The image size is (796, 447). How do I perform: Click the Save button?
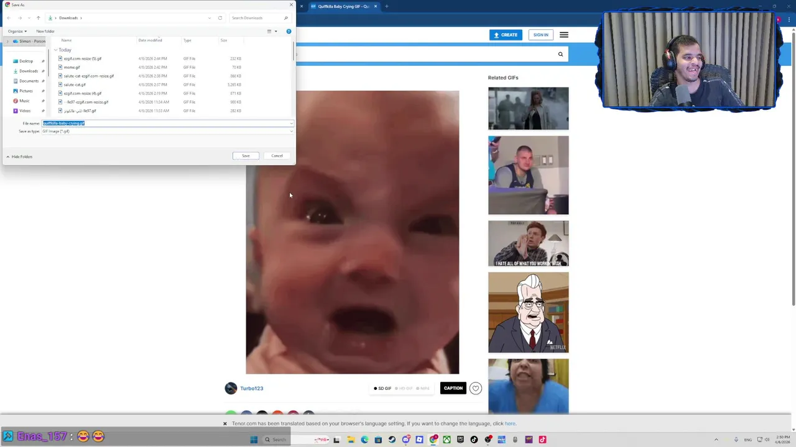click(246, 156)
